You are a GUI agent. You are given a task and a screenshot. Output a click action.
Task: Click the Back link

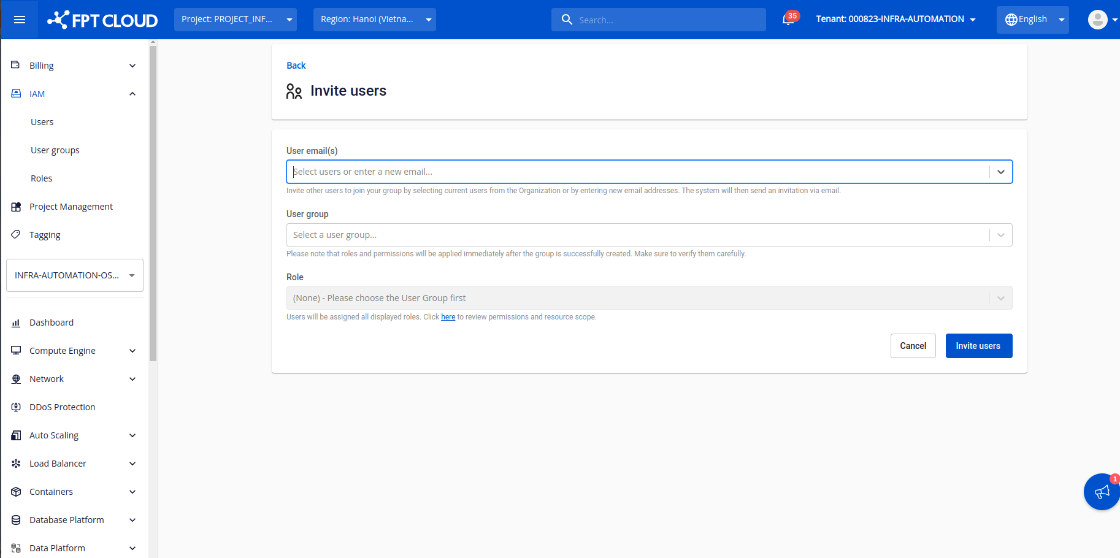[296, 66]
